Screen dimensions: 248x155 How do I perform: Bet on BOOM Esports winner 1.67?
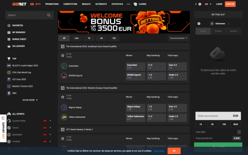pos(136,76)
